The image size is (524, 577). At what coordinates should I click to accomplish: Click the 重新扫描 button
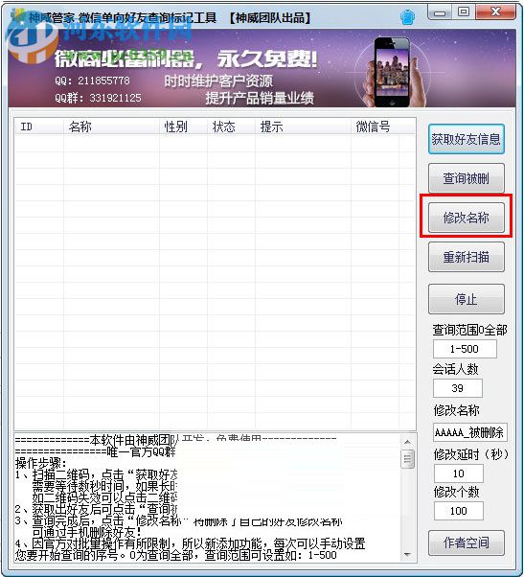[466, 257]
